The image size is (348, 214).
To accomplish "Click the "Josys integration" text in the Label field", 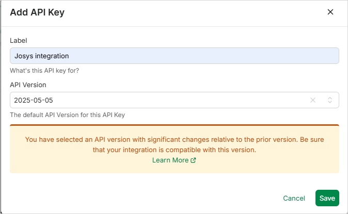I will tap(42, 56).
